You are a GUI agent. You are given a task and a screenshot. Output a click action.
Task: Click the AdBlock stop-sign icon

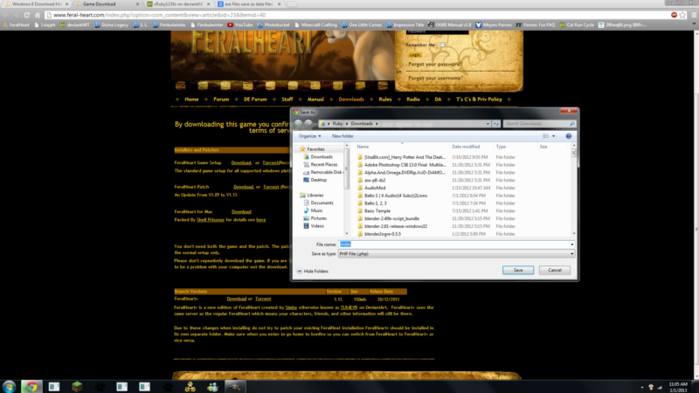(x=674, y=15)
